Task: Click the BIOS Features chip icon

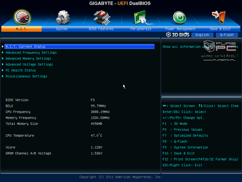Action: [x=102, y=17]
